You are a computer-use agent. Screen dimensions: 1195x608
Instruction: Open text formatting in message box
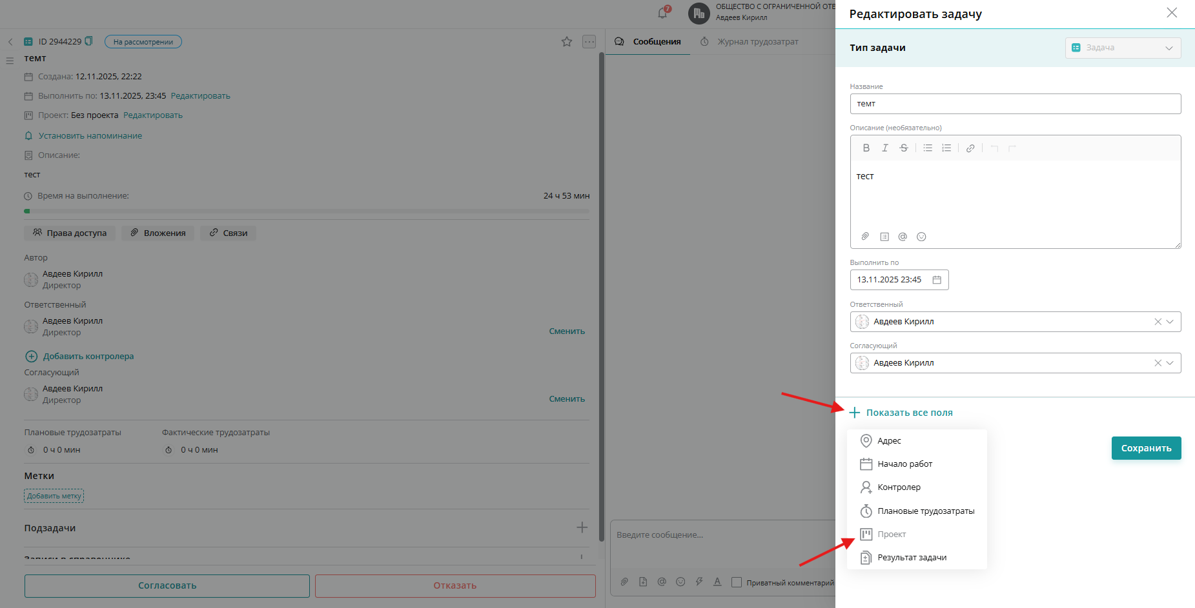tap(717, 582)
